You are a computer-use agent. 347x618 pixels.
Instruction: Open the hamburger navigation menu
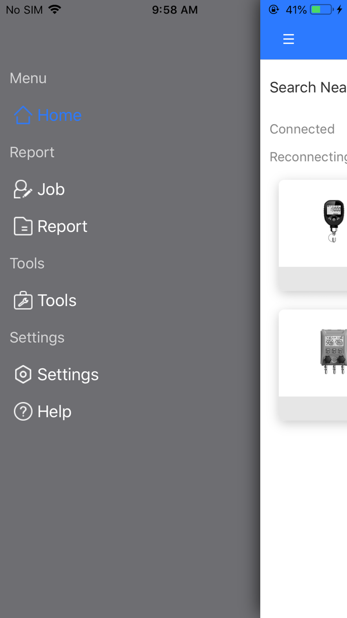pos(288,38)
